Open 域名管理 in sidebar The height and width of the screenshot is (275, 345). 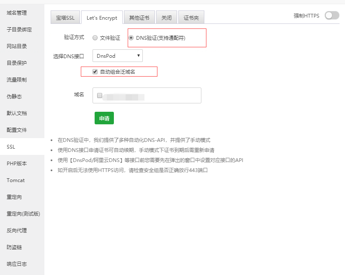click(x=17, y=13)
